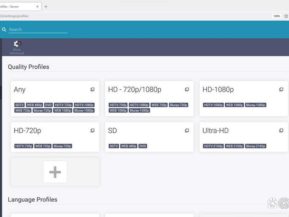This screenshot has width=289, height=217.
Task: Clone the HD-720p quality profile
Action: [x=92, y=131]
